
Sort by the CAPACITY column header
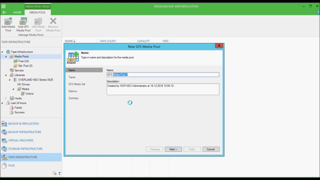[143, 41]
